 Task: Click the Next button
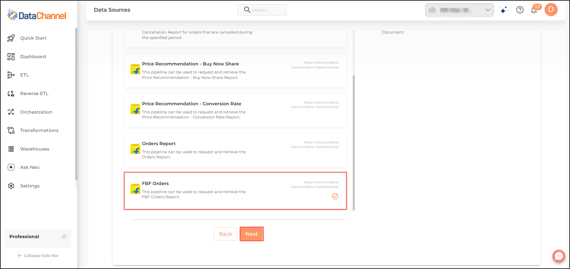tap(251, 234)
